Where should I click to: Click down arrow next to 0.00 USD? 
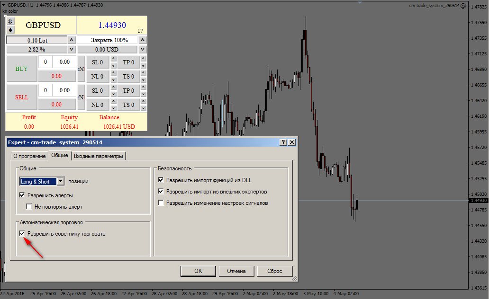tap(143, 49)
